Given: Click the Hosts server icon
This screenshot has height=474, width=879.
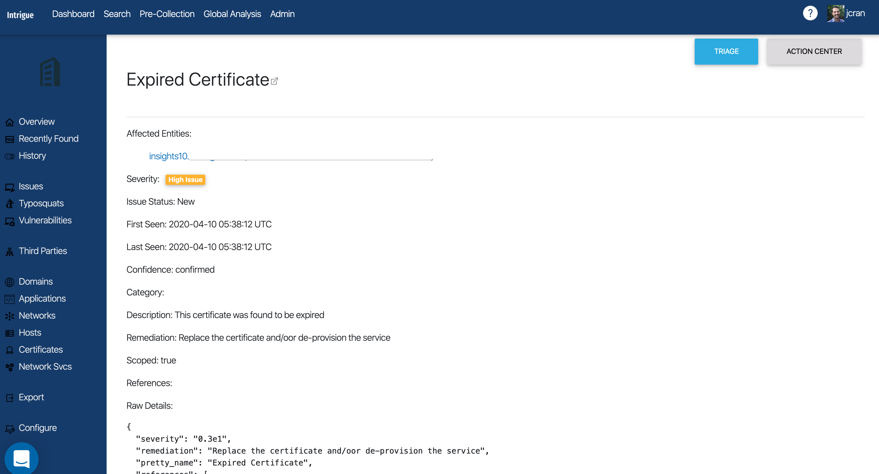Looking at the screenshot, I should point(10,333).
